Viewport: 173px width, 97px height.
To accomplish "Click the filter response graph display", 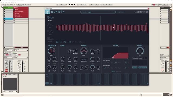I will click(x=116, y=53).
